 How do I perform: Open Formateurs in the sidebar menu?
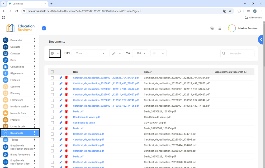[x=17, y=100]
